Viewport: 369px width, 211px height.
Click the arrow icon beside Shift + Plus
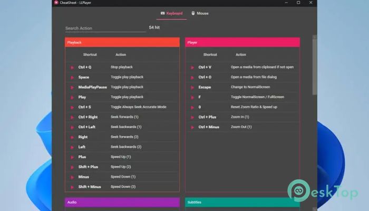[72, 167]
